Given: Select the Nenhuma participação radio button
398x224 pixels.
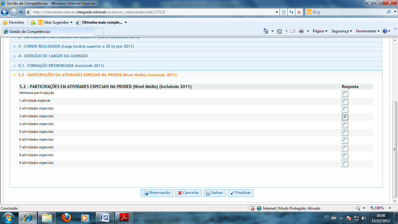Looking at the screenshot, I should (345, 94).
